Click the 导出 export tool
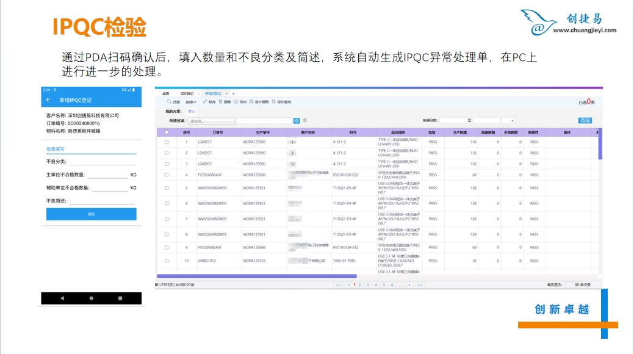 (240, 102)
